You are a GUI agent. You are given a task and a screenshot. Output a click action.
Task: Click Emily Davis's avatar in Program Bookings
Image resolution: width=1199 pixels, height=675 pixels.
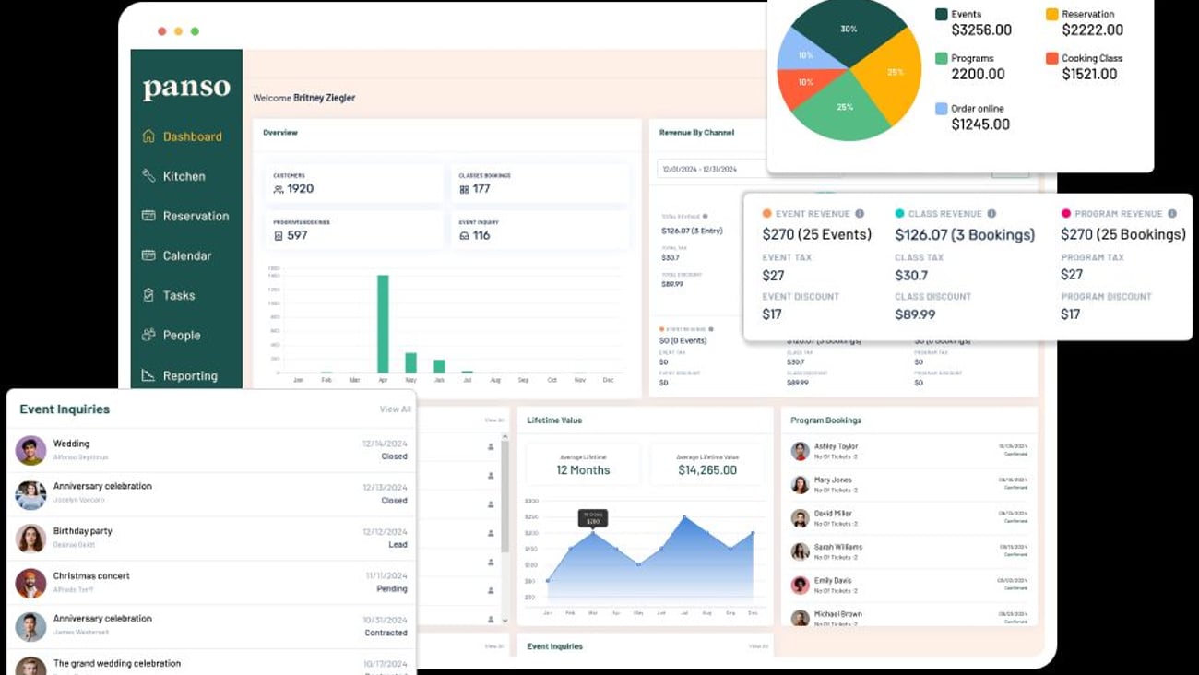coord(800,585)
